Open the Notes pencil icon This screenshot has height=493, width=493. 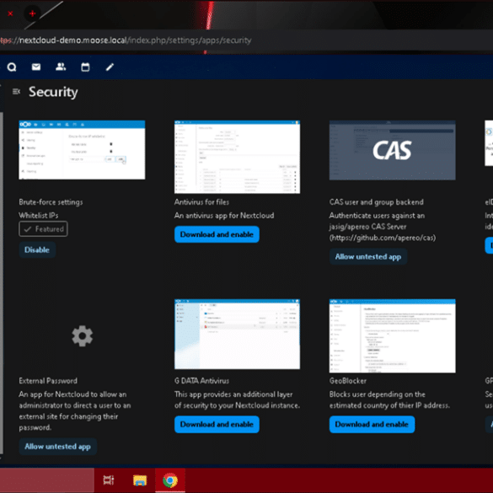(x=110, y=67)
